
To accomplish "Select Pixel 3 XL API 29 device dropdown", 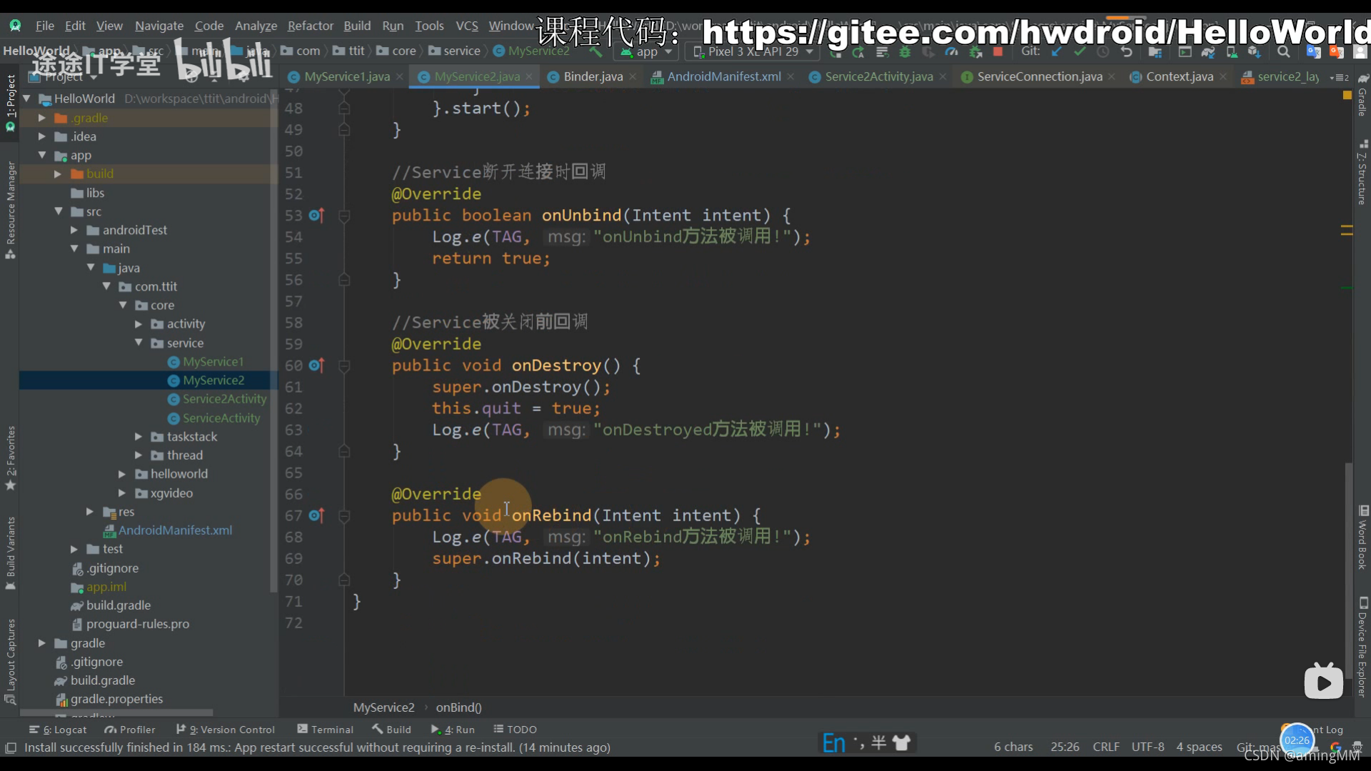I will pos(753,52).
